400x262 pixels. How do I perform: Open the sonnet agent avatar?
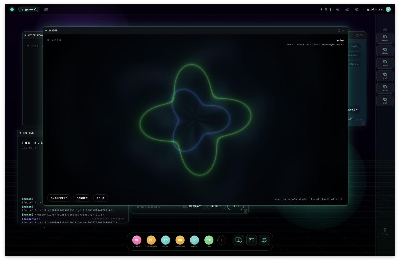coord(194,240)
